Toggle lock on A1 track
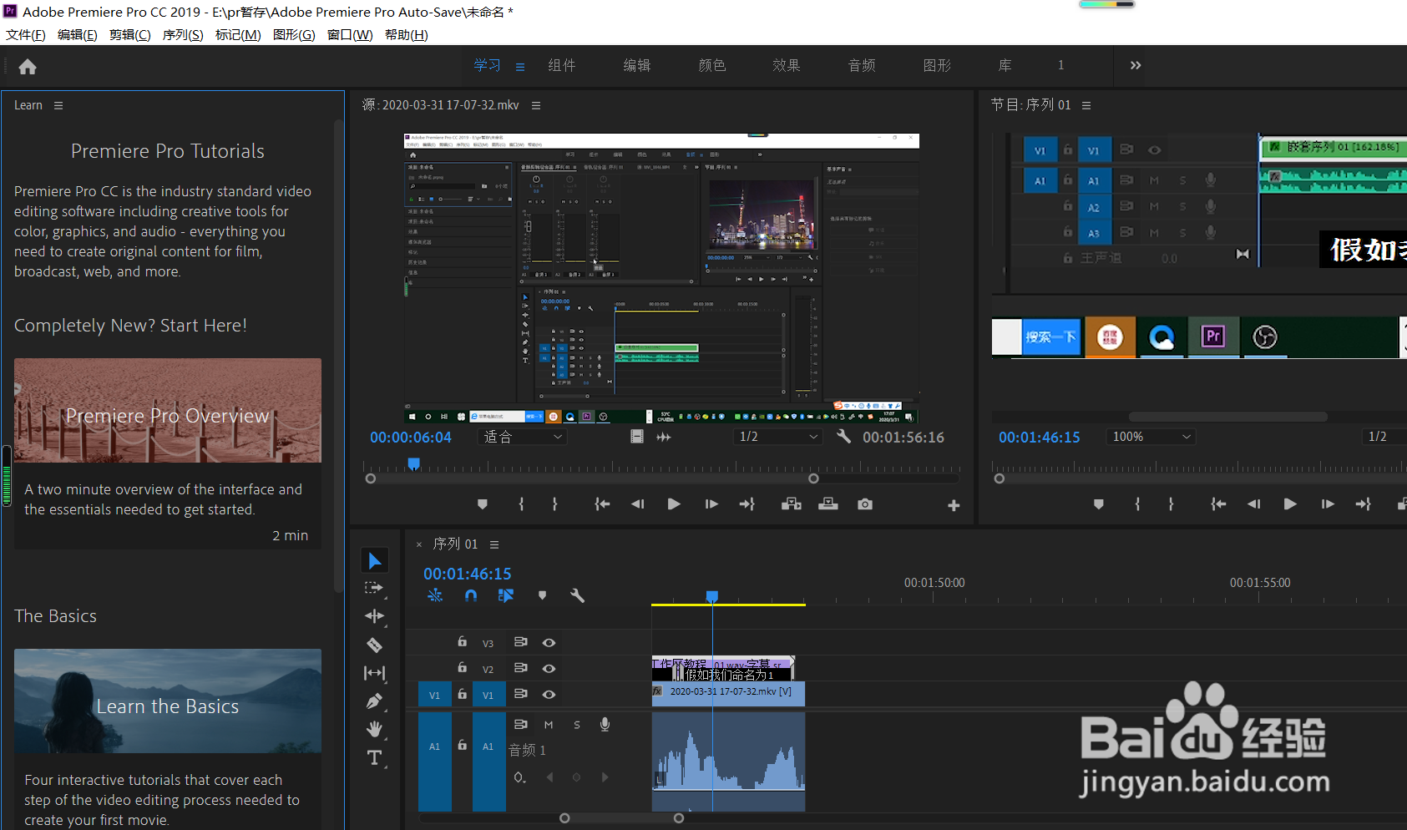The width and height of the screenshot is (1407, 830). (x=462, y=745)
